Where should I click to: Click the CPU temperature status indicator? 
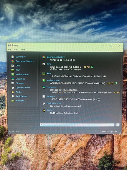(92, 67)
